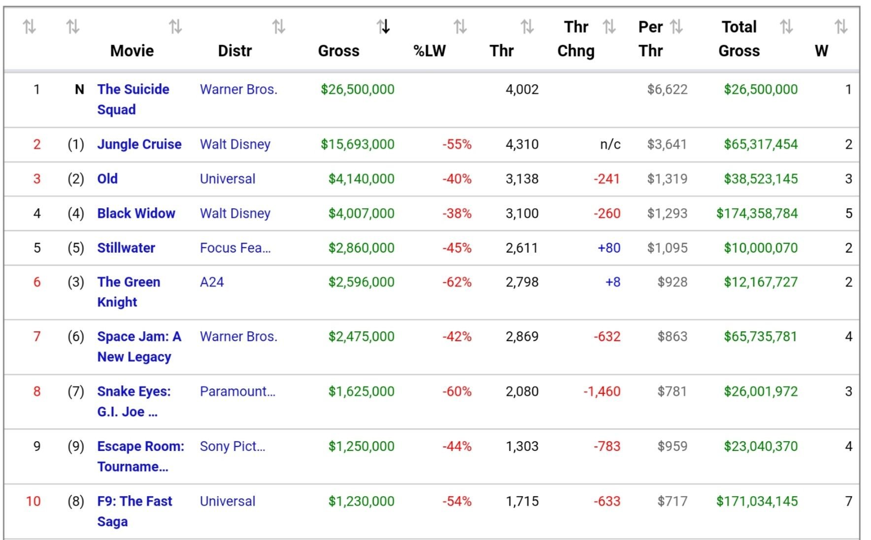This screenshot has width=871, height=540.
Task: Select n/c theater change value
Action: (610, 144)
